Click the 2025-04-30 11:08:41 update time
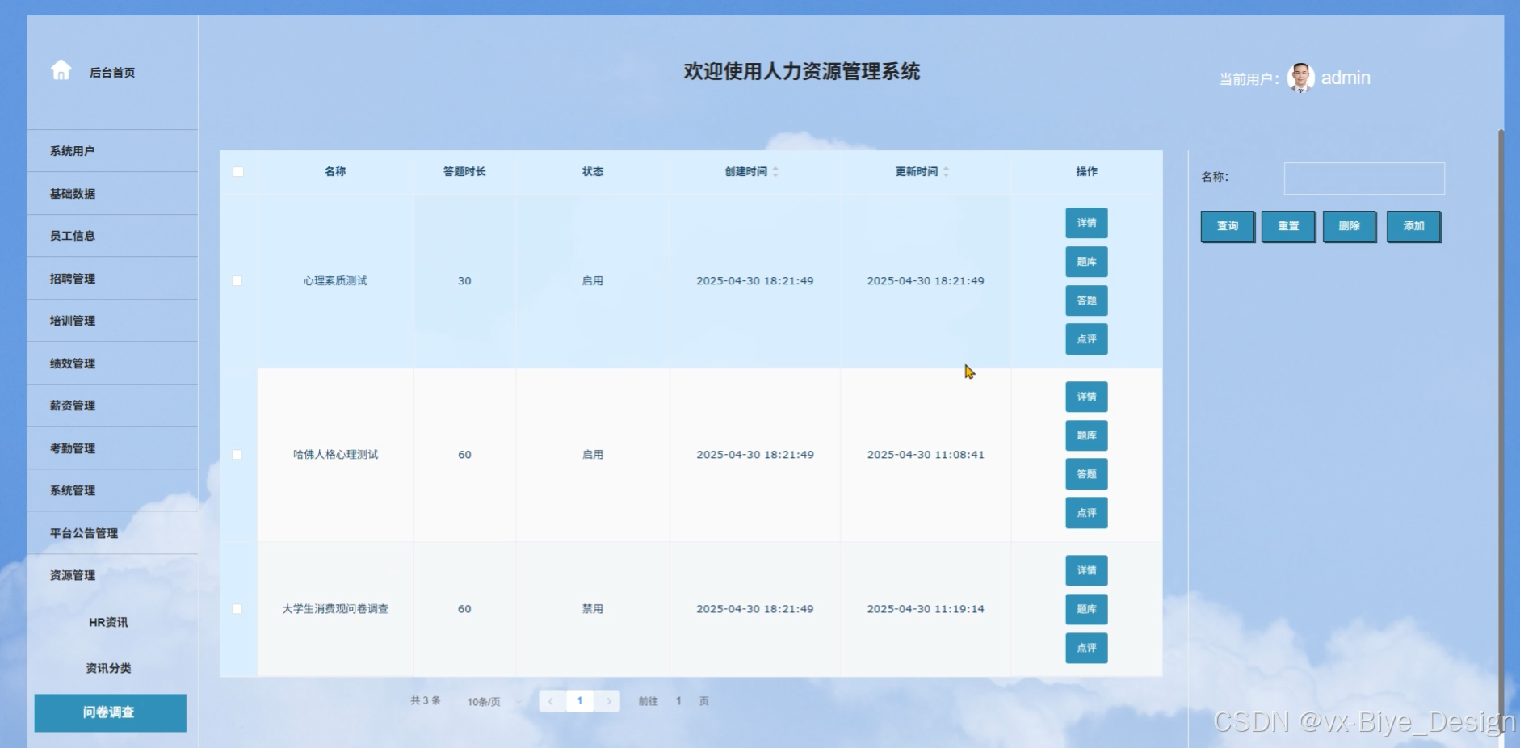 (x=926, y=455)
